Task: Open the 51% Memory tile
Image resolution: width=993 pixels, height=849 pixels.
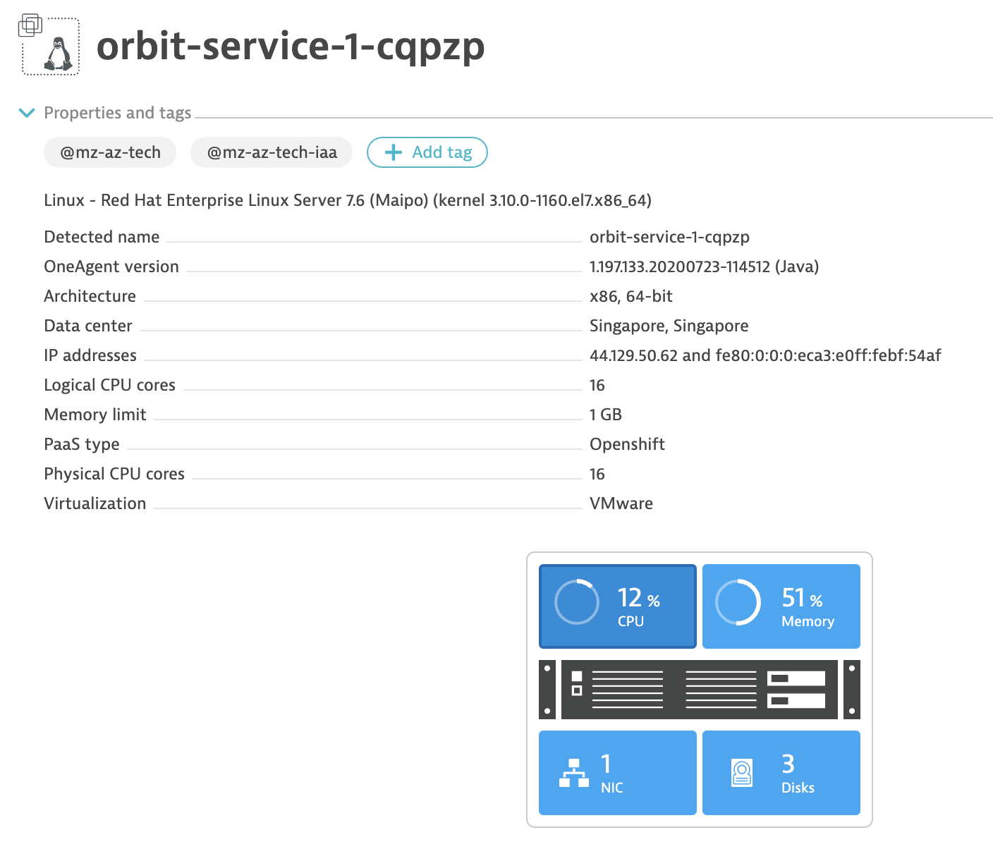Action: (781, 606)
